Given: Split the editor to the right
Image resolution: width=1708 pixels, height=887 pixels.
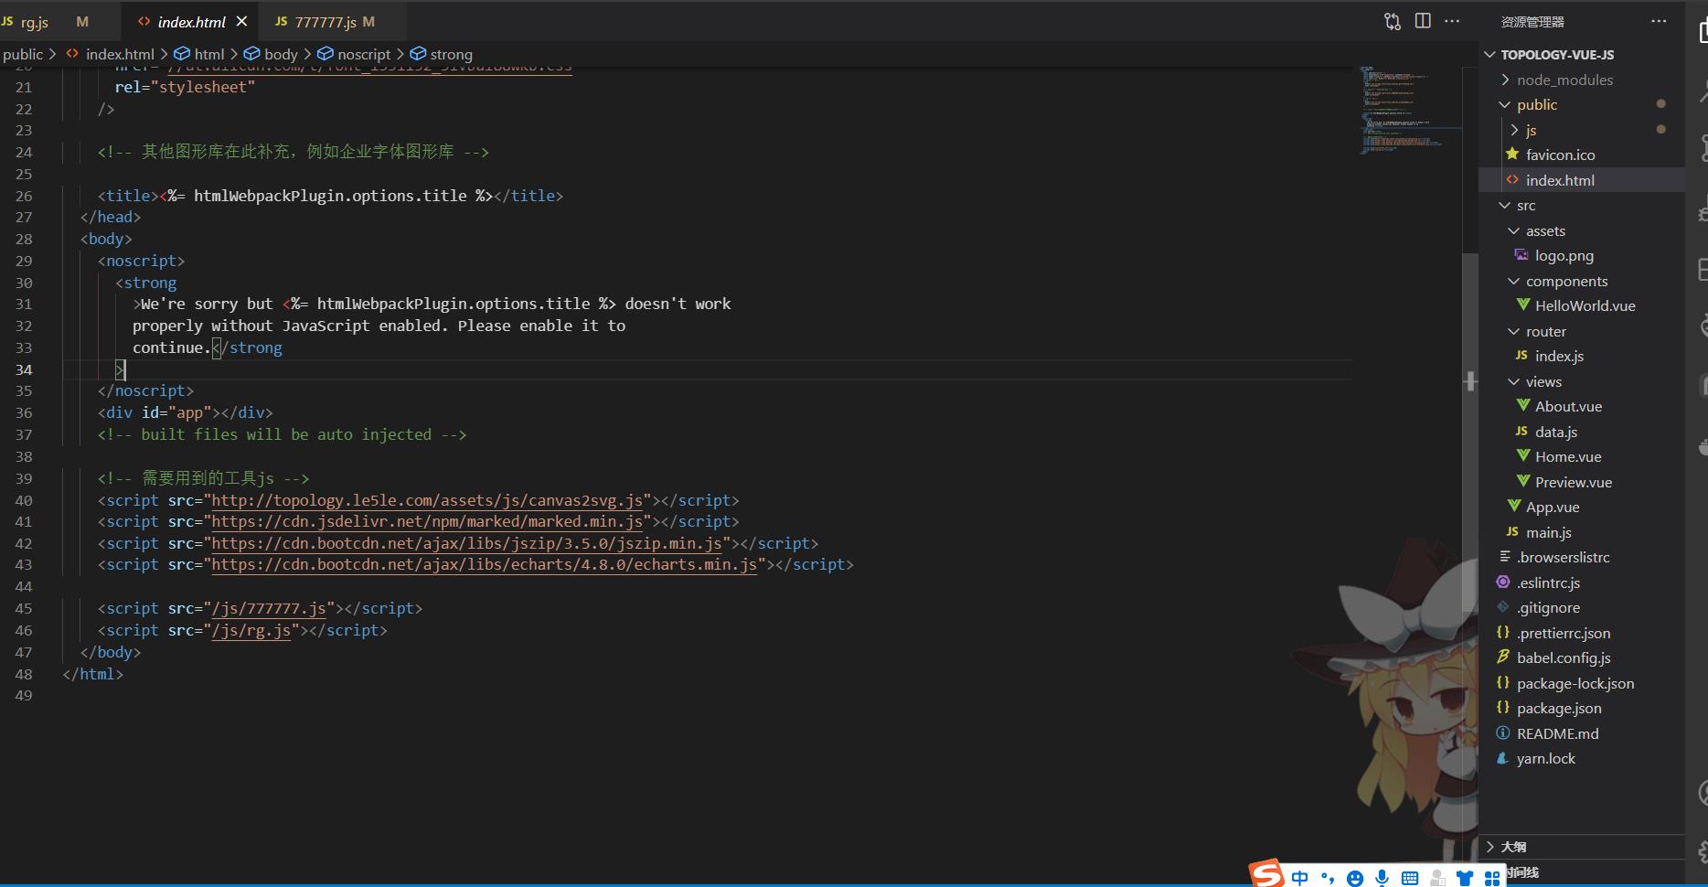Looking at the screenshot, I should [x=1423, y=21].
